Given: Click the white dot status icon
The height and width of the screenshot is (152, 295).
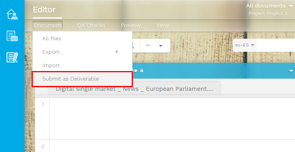Looking at the screenshot, I should [136, 71].
